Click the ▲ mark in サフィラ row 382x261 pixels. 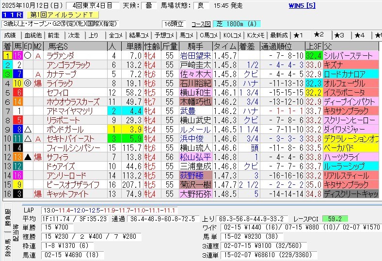(x=28, y=157)
